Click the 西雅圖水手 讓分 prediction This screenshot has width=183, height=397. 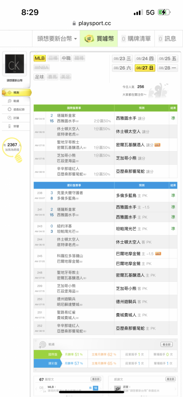click(130, 118)
